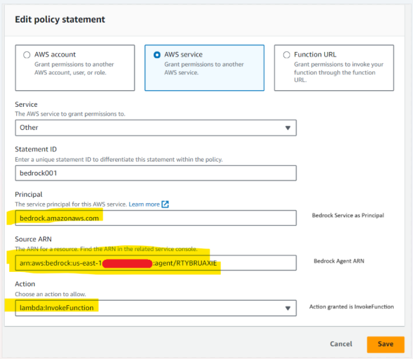Click the Service field label
This screenshot has width=413, height=359.
[26, 104]
